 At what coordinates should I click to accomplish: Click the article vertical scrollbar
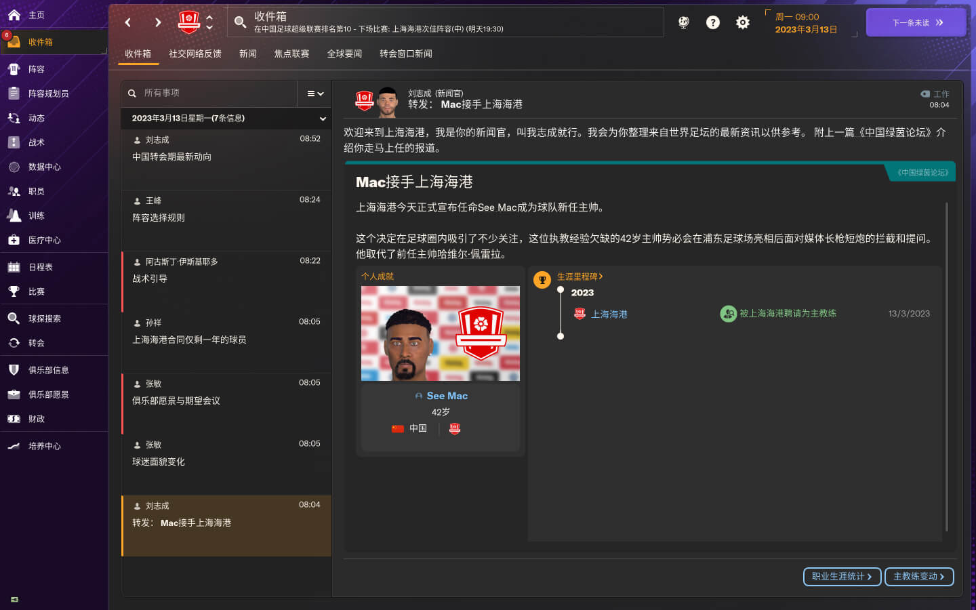tap(946, 366)
